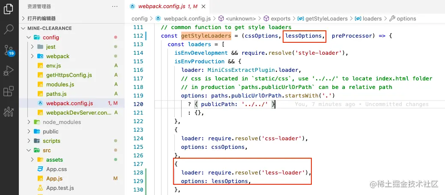
Task: Click 'css-loader' string on line 124
Action: 283,138
